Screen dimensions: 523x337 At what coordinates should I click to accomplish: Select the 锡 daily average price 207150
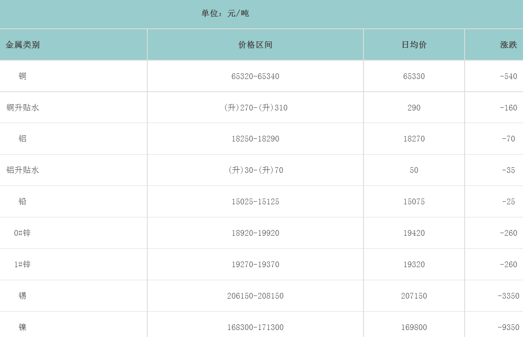(414, 296)
